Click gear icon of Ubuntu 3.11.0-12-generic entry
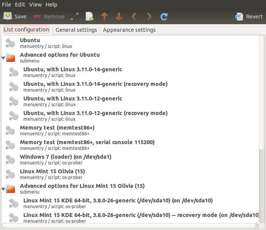The width and height of the screenshot is (266, 230). (x=13, y=101)
